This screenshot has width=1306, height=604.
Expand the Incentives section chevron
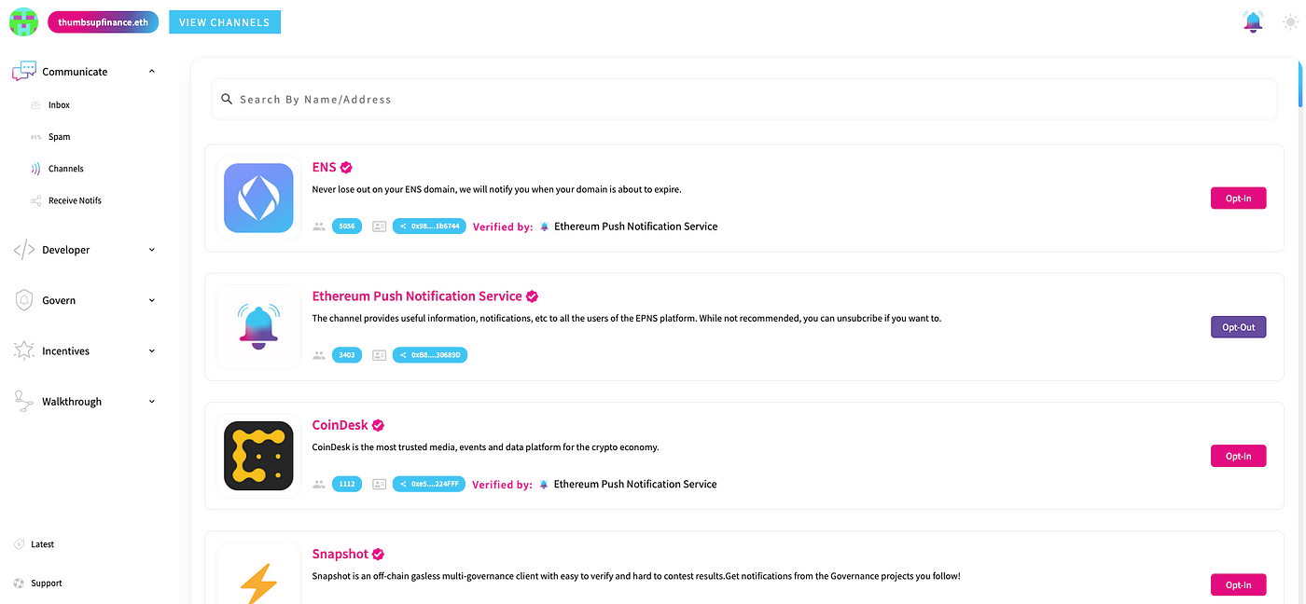[152, 350]
